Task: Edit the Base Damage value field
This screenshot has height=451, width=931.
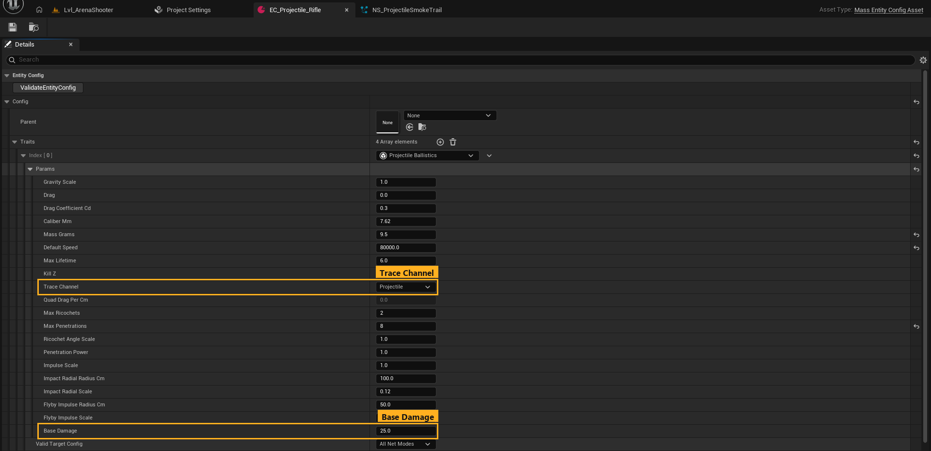Action: tap(406, 431)
